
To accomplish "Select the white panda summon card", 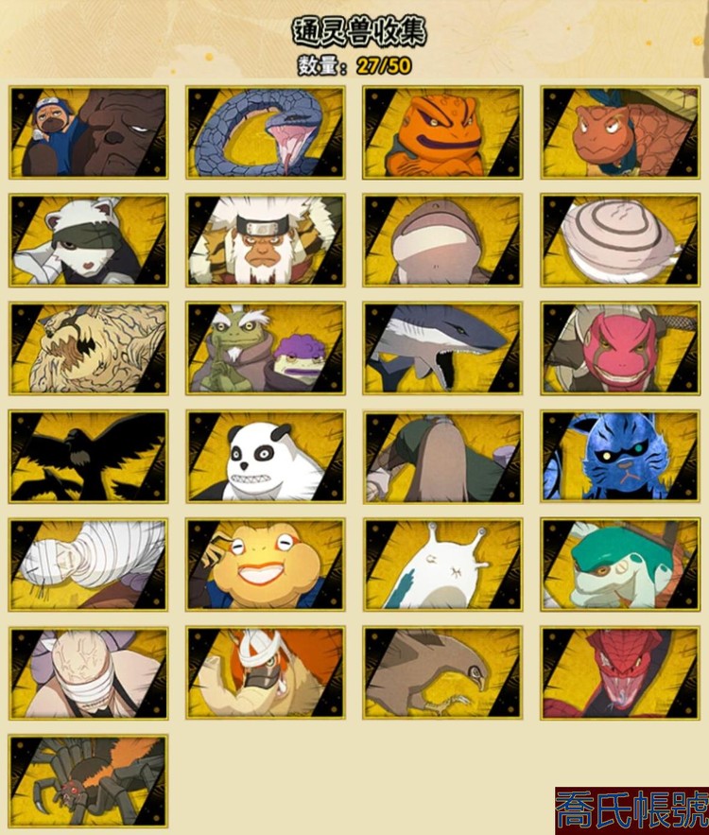I will [266, 457].
